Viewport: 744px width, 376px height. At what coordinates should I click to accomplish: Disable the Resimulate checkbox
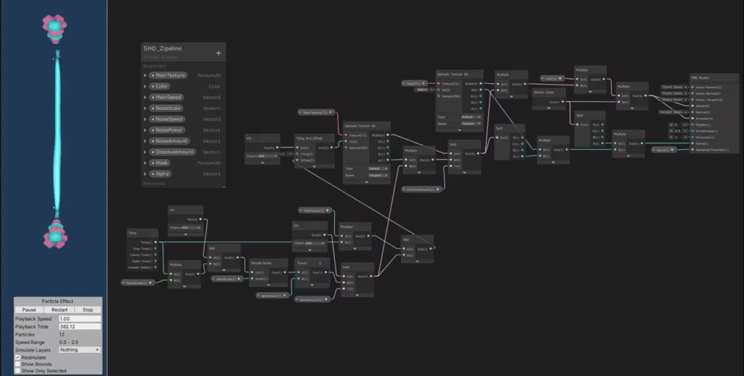(18, 357)
